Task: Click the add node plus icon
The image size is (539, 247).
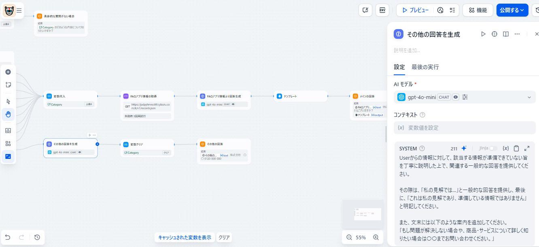Action: (x=8, y=72)
